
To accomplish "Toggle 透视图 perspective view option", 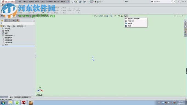I will click(x=136, y=24).
